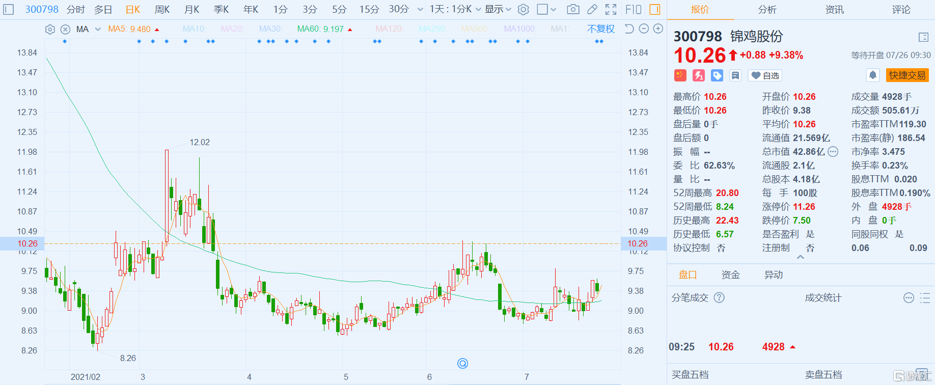Toggle the MA250 moving average line
Image resolution: width=935 pixels, height=385 pixels.
(x=432, y=29)
